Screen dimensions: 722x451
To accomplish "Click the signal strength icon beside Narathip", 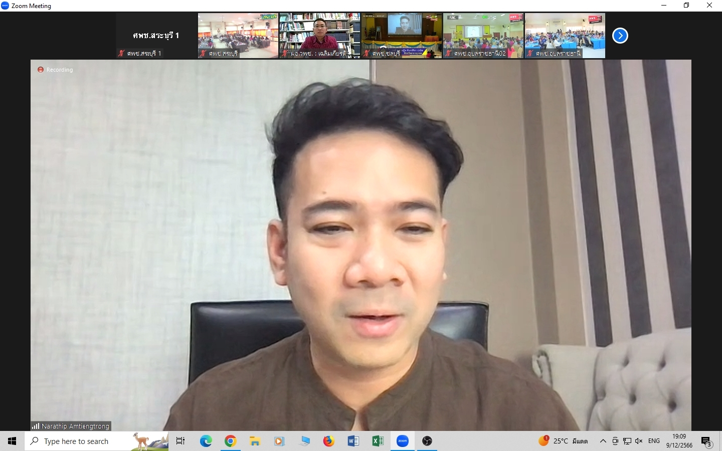I will pyautogui.click(x=36, y=426).
